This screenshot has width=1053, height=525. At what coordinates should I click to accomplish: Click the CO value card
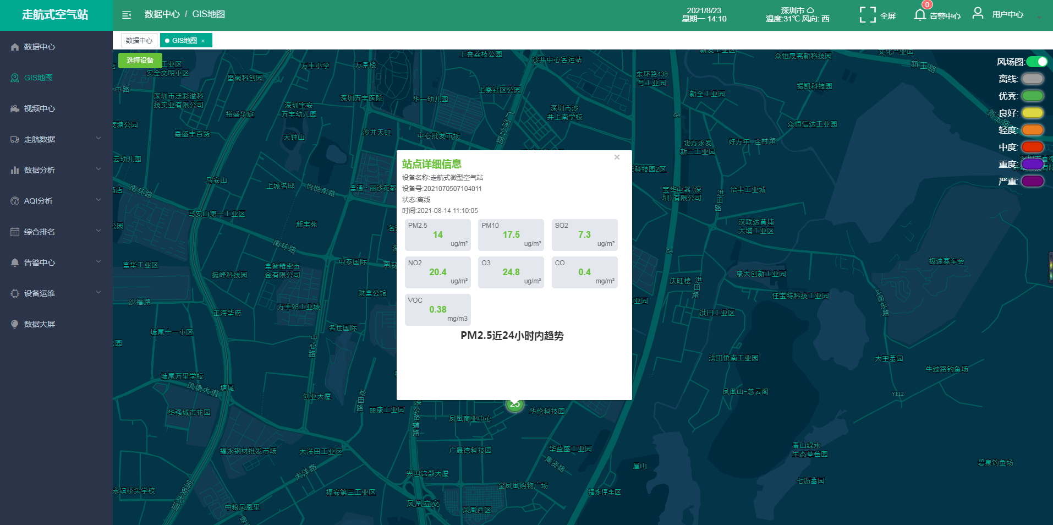(585, 272)
